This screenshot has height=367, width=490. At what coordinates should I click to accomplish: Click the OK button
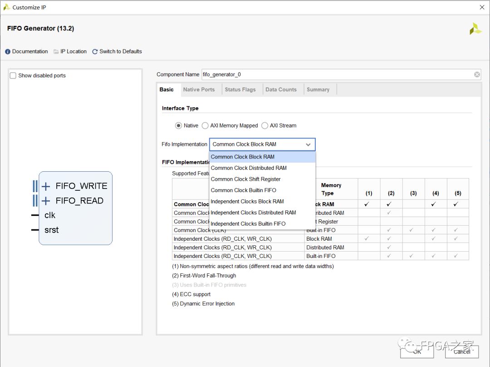pyautogui.click(x=417, y=352)
